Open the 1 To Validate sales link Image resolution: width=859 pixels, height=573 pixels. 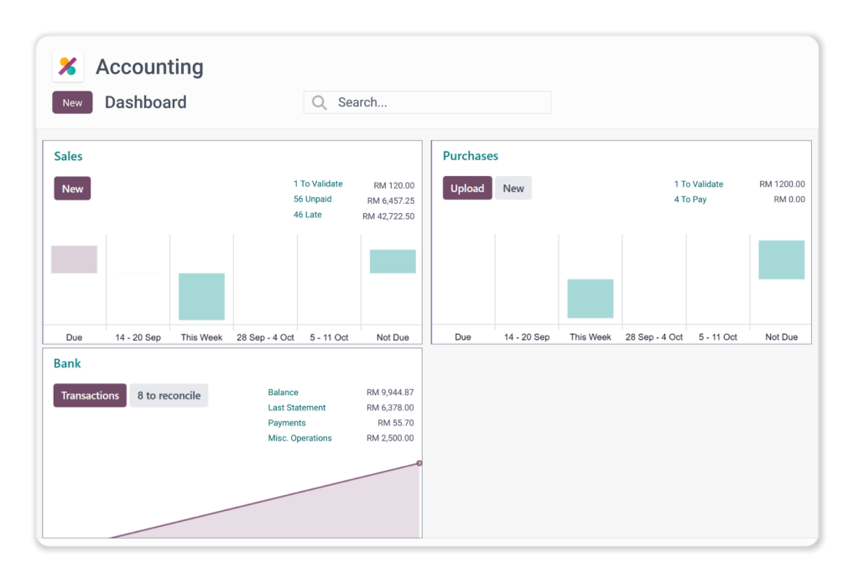coord(318,184)
